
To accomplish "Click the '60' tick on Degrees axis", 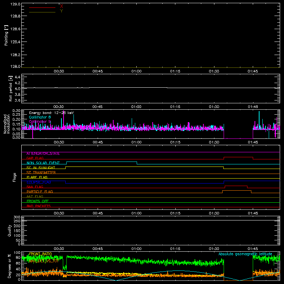I will tap(18, 263).
